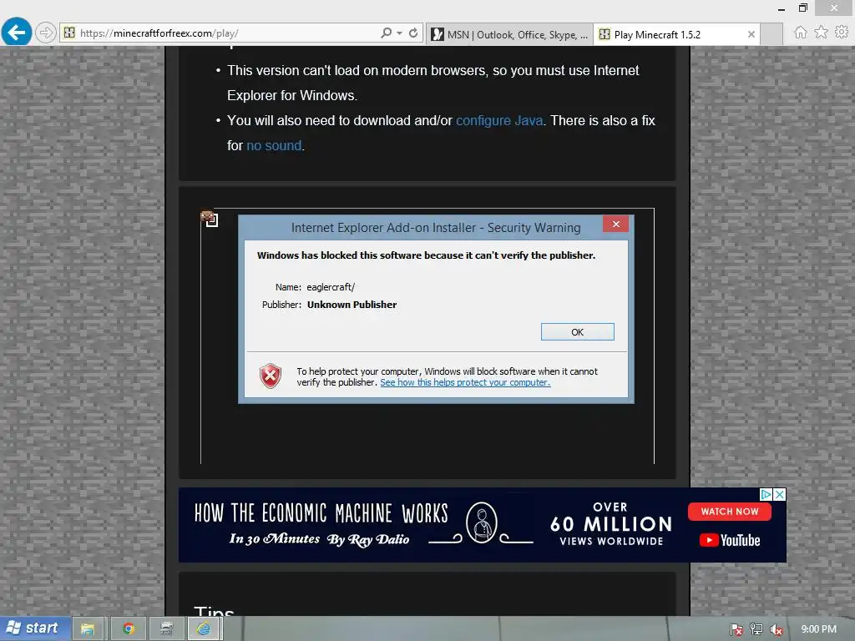Close the banner ad with X
This screenshot has height=641, width=855.
[x=780, y=494]
